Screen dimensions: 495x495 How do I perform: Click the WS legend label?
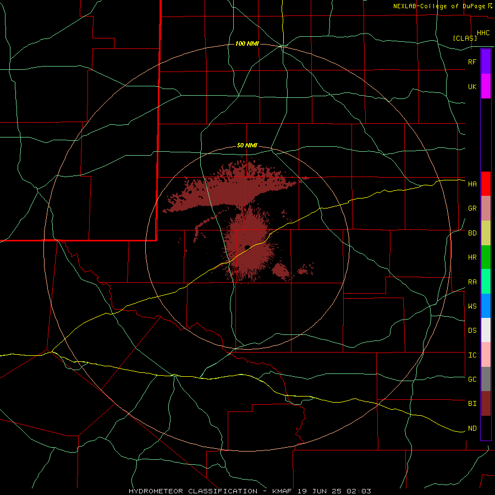[472, 306]
